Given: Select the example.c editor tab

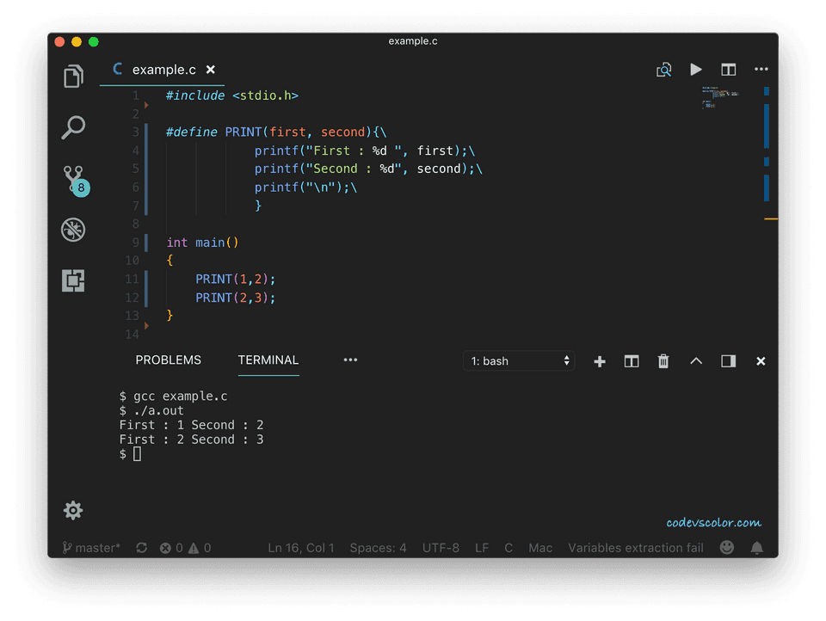Looking at the screenshot, I should pyautogui.click(x=163, y=70).
